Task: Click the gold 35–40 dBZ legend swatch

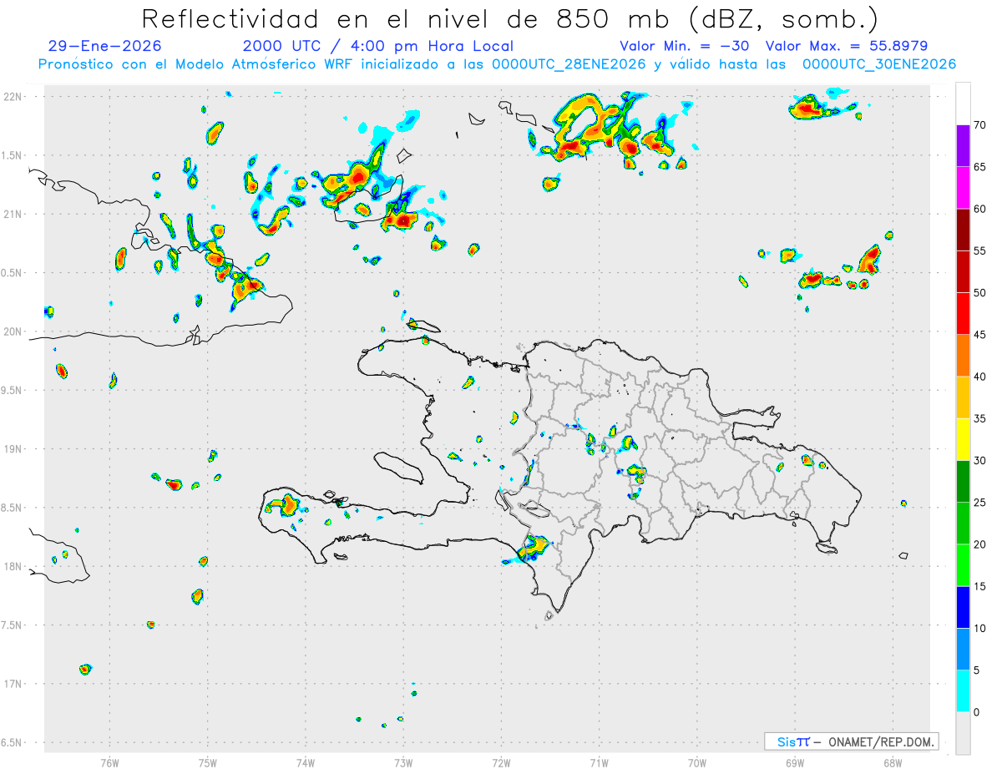Action: click(x=963, y=397)
